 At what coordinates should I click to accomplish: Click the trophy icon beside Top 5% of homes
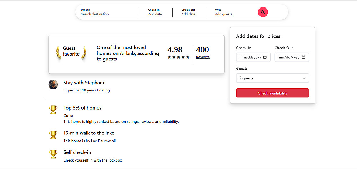point(53,110)
